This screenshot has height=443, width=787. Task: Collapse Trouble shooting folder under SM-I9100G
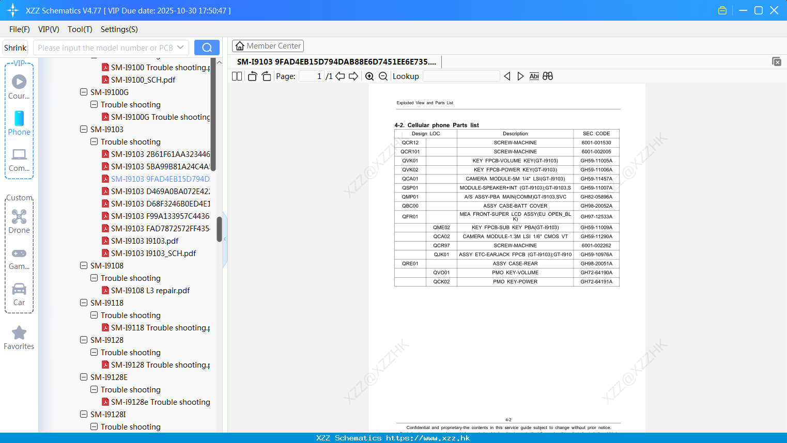[x=94, y=104]
